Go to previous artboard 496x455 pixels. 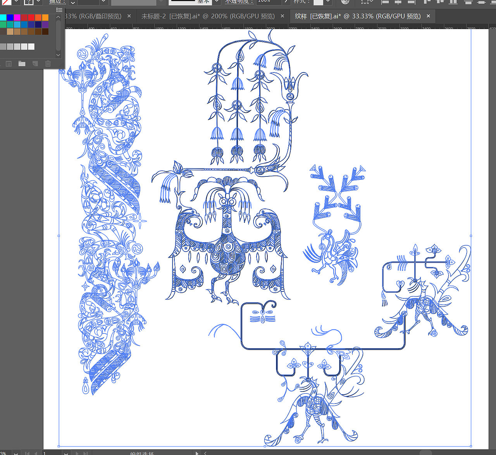[x=37, y=453]
